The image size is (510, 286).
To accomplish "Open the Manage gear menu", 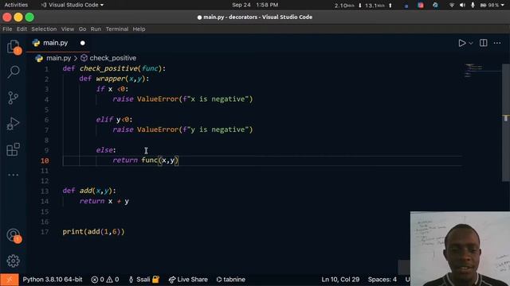I will tap(13, 261).
